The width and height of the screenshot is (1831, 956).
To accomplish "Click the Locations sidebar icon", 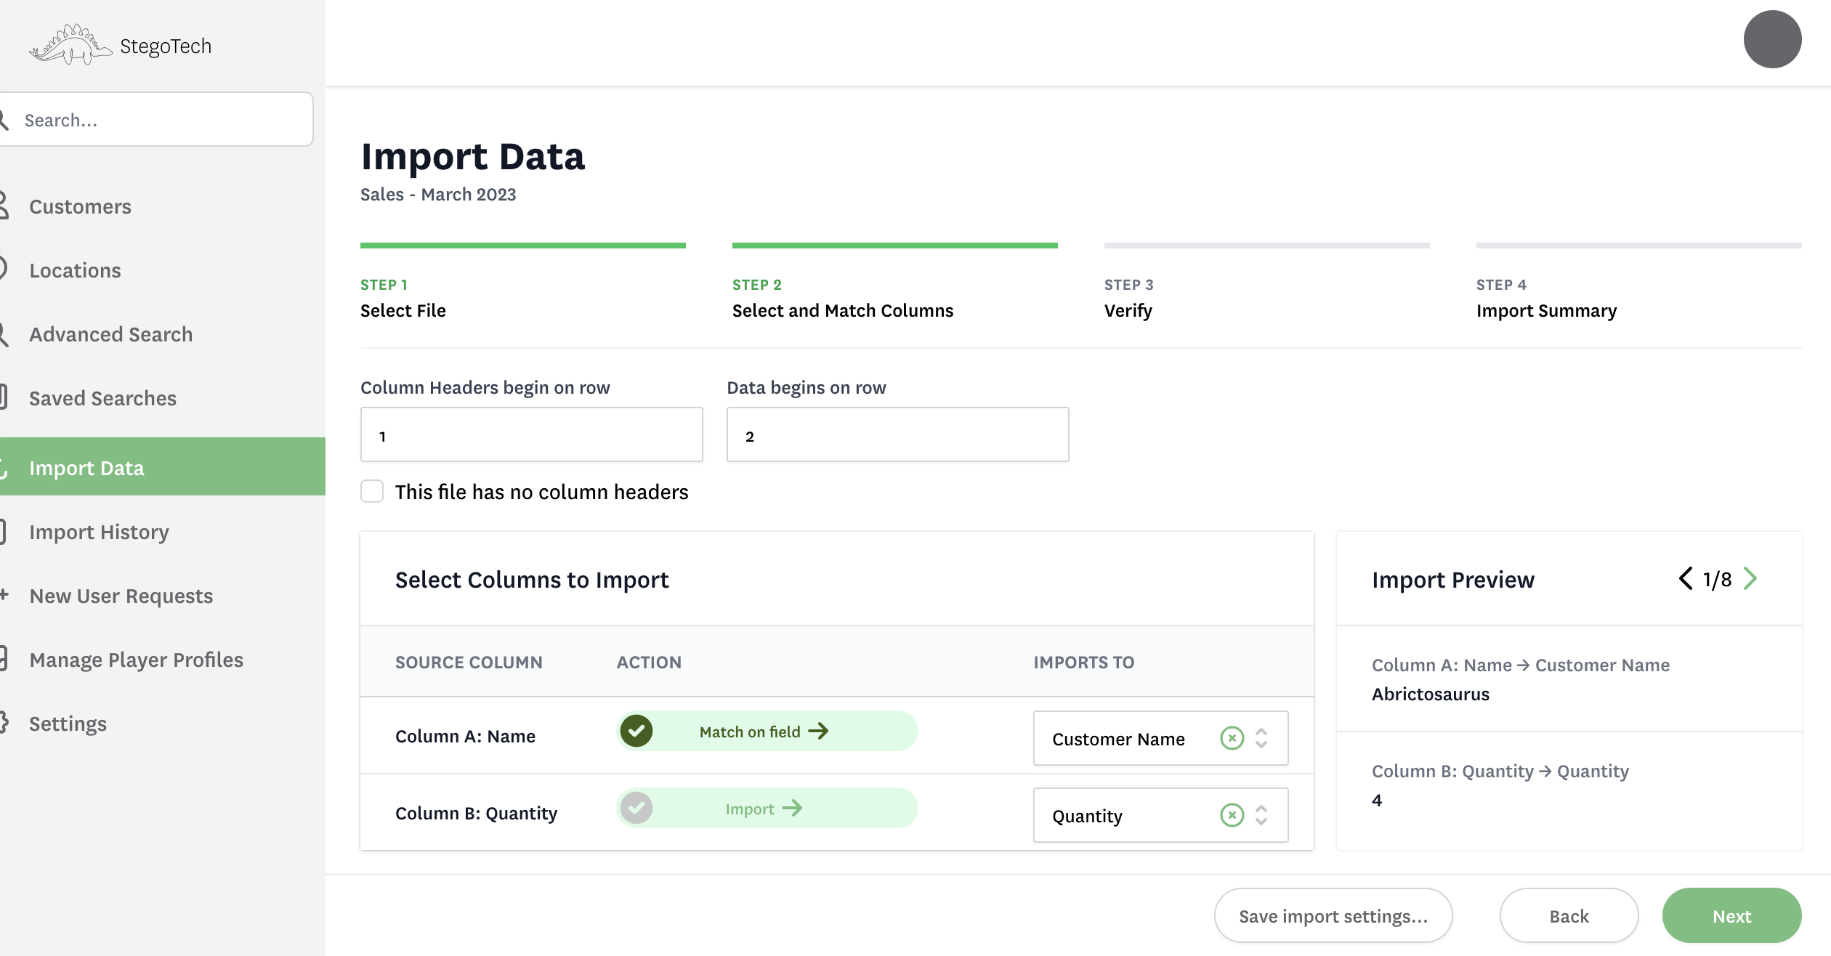I will pyautogui.click(x=7, y=269).
